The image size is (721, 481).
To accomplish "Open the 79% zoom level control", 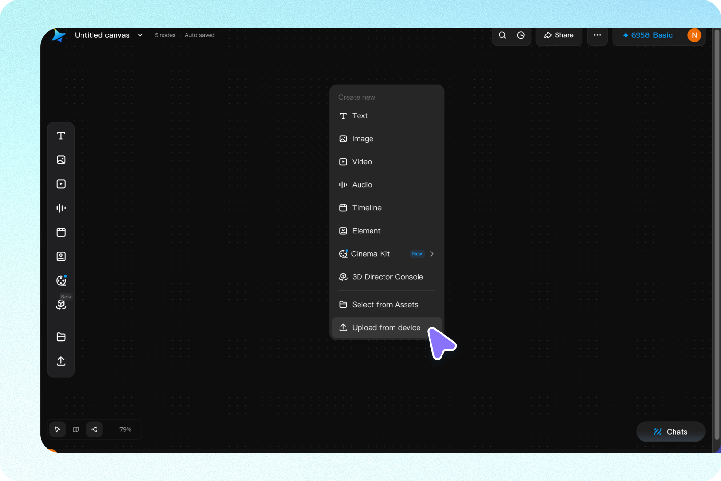I will [125, 429].
